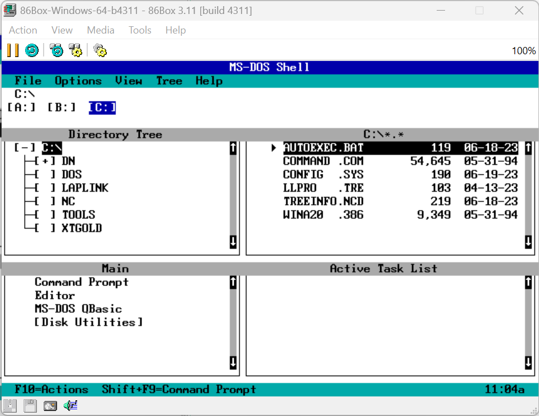
Task: Expand the DN directory plus box
Action: pos(45,161)
